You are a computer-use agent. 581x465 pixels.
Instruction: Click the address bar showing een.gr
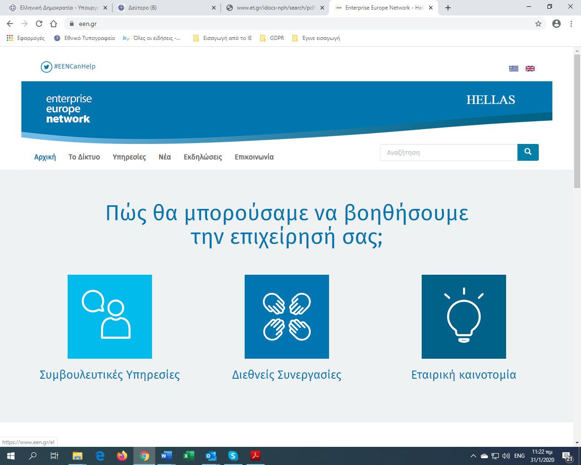304,24
